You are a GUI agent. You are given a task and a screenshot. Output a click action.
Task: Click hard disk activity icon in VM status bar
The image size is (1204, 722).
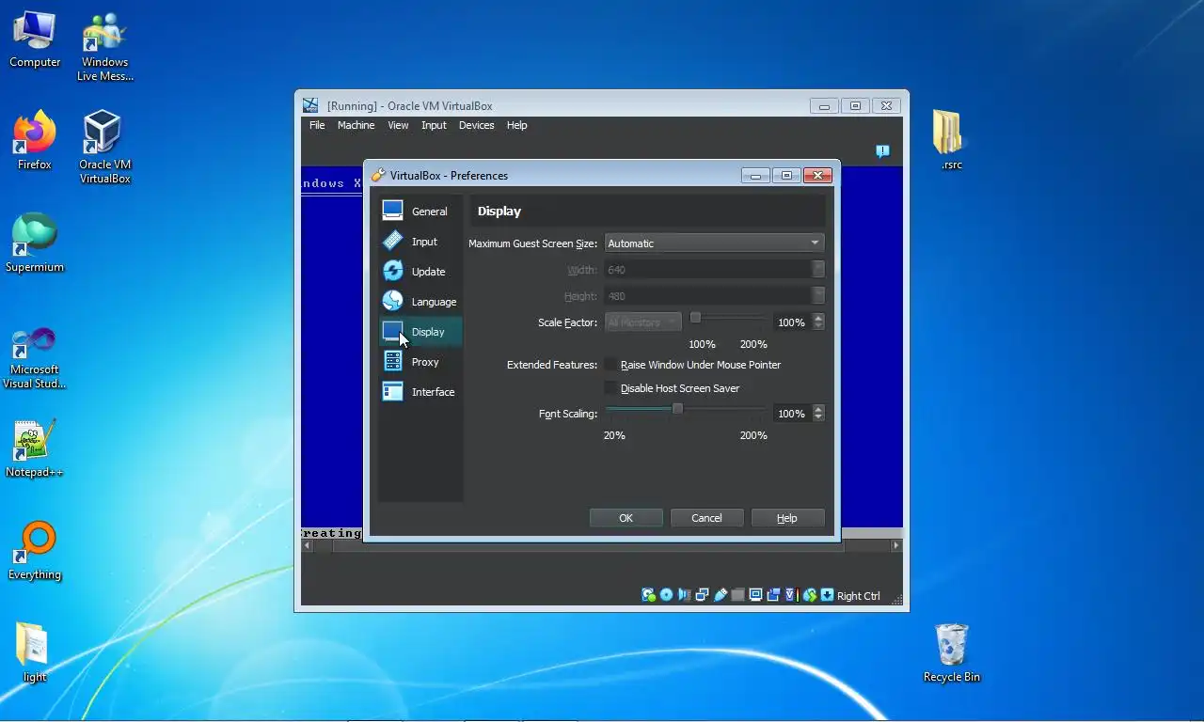[x=648, y=595]
